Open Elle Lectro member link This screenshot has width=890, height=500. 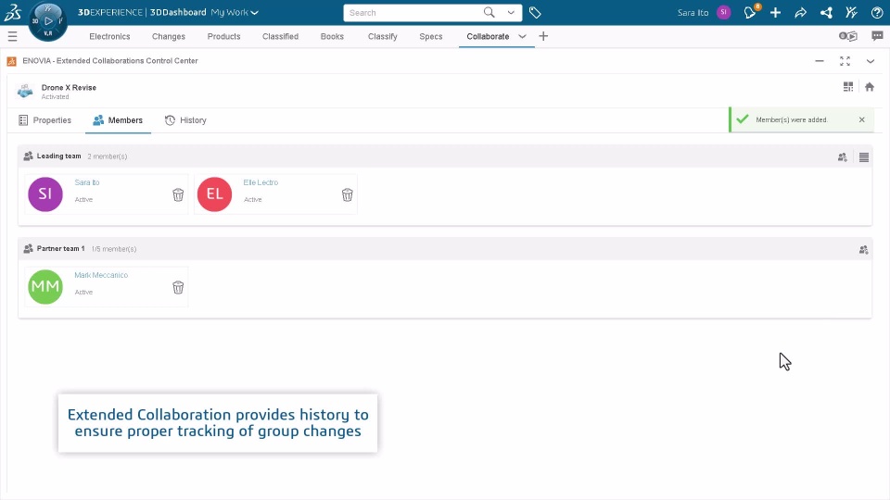[x=261, y=182]
